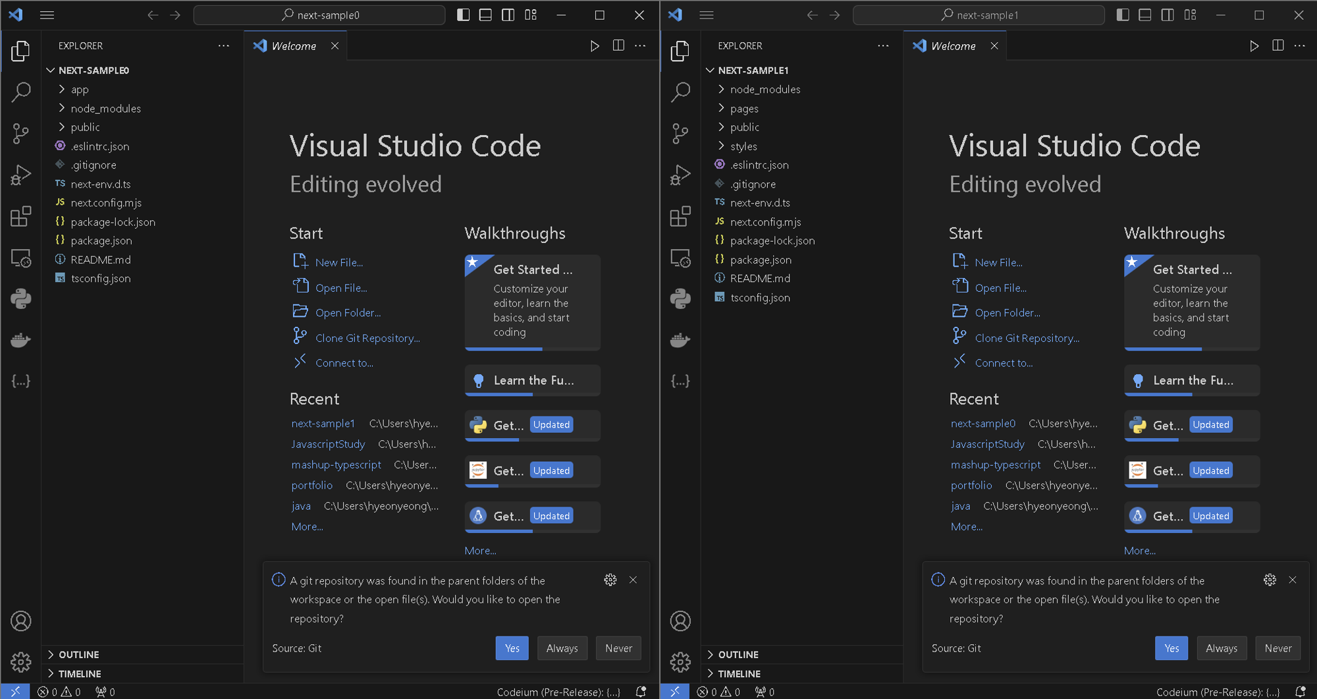Open recent next-sample1 in next-sample0 window
The width and height of the screenshot is (1317, 699).
323,424
